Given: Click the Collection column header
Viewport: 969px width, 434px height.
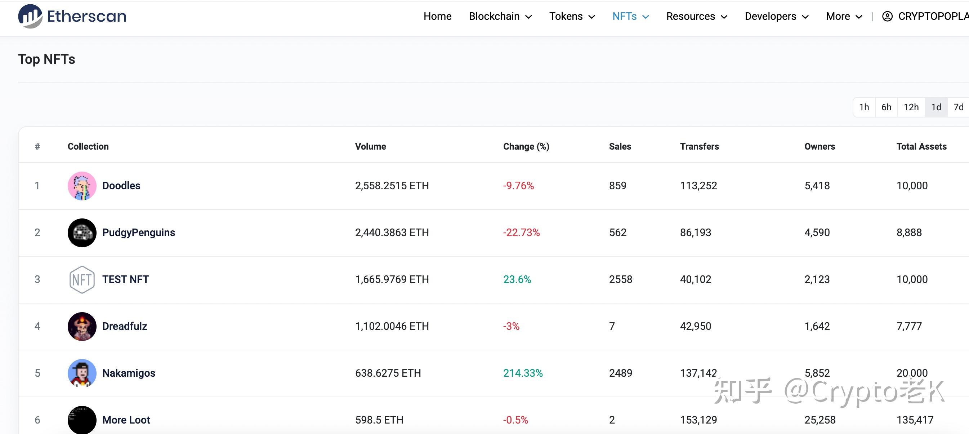Looking at the screenshot, I should tap(88, 146).
